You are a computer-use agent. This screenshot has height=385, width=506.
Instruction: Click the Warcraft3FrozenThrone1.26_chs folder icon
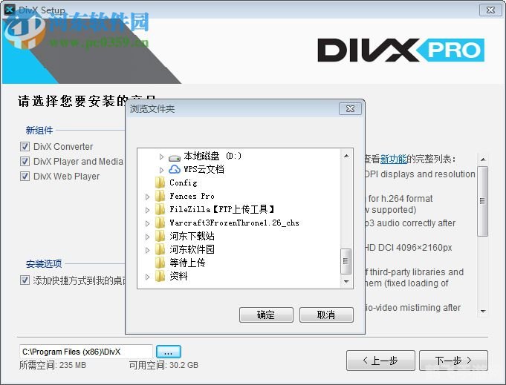(160, 223)
